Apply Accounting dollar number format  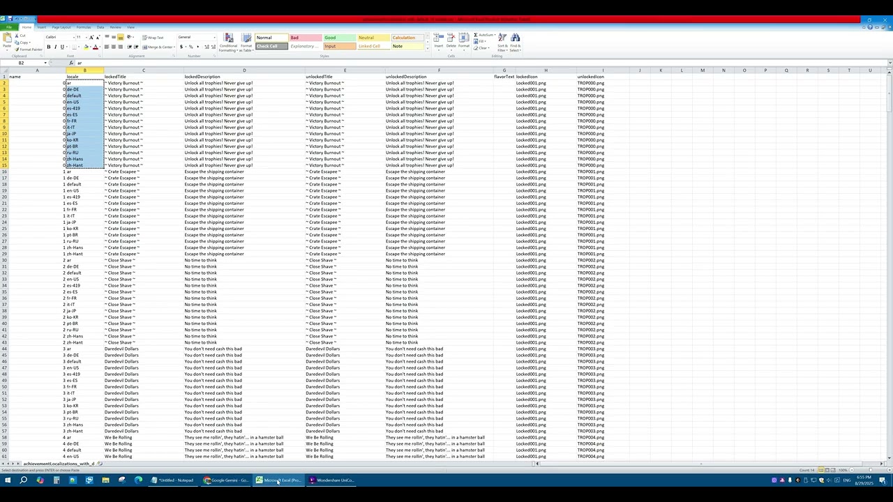click(x=181, y=47)
